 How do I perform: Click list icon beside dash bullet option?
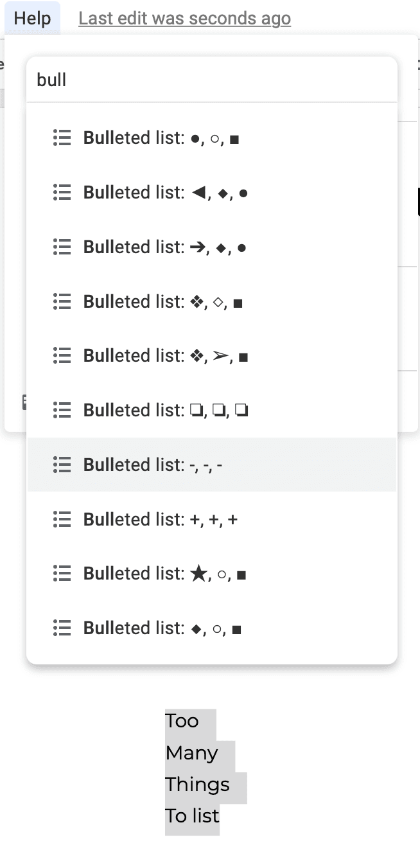[x=62, y=465]
